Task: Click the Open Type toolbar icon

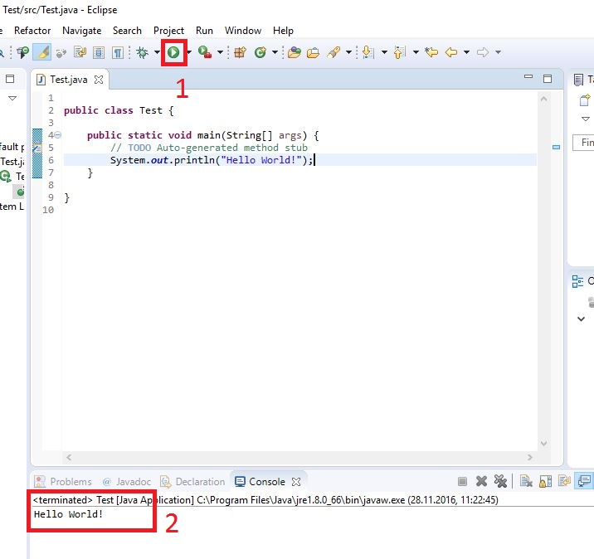Action: 294,52
